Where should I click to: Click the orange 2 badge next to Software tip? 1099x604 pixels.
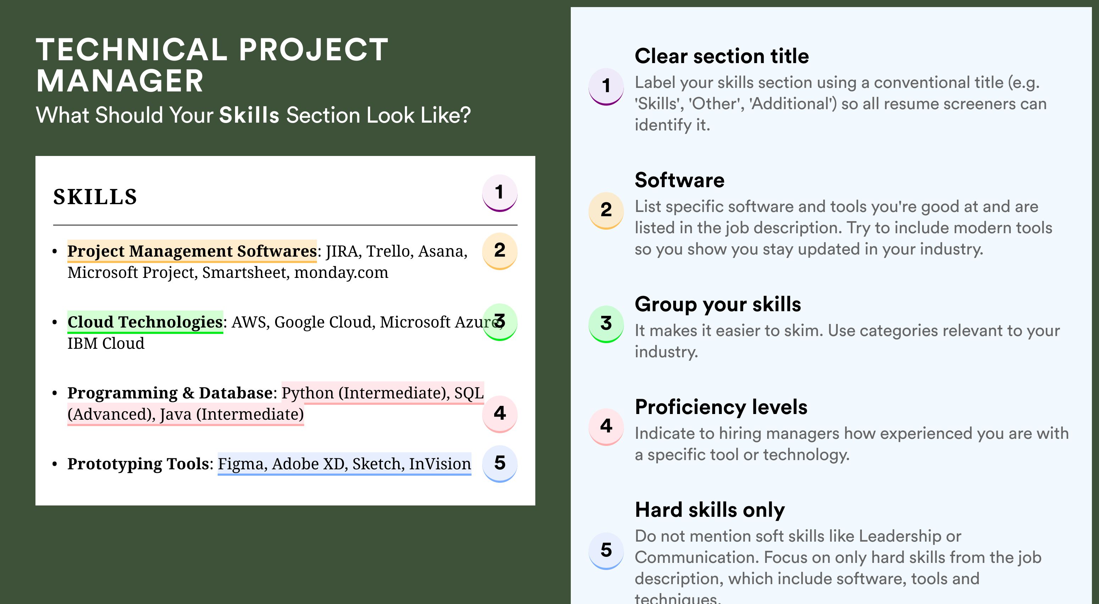click(x=606, y=211)
